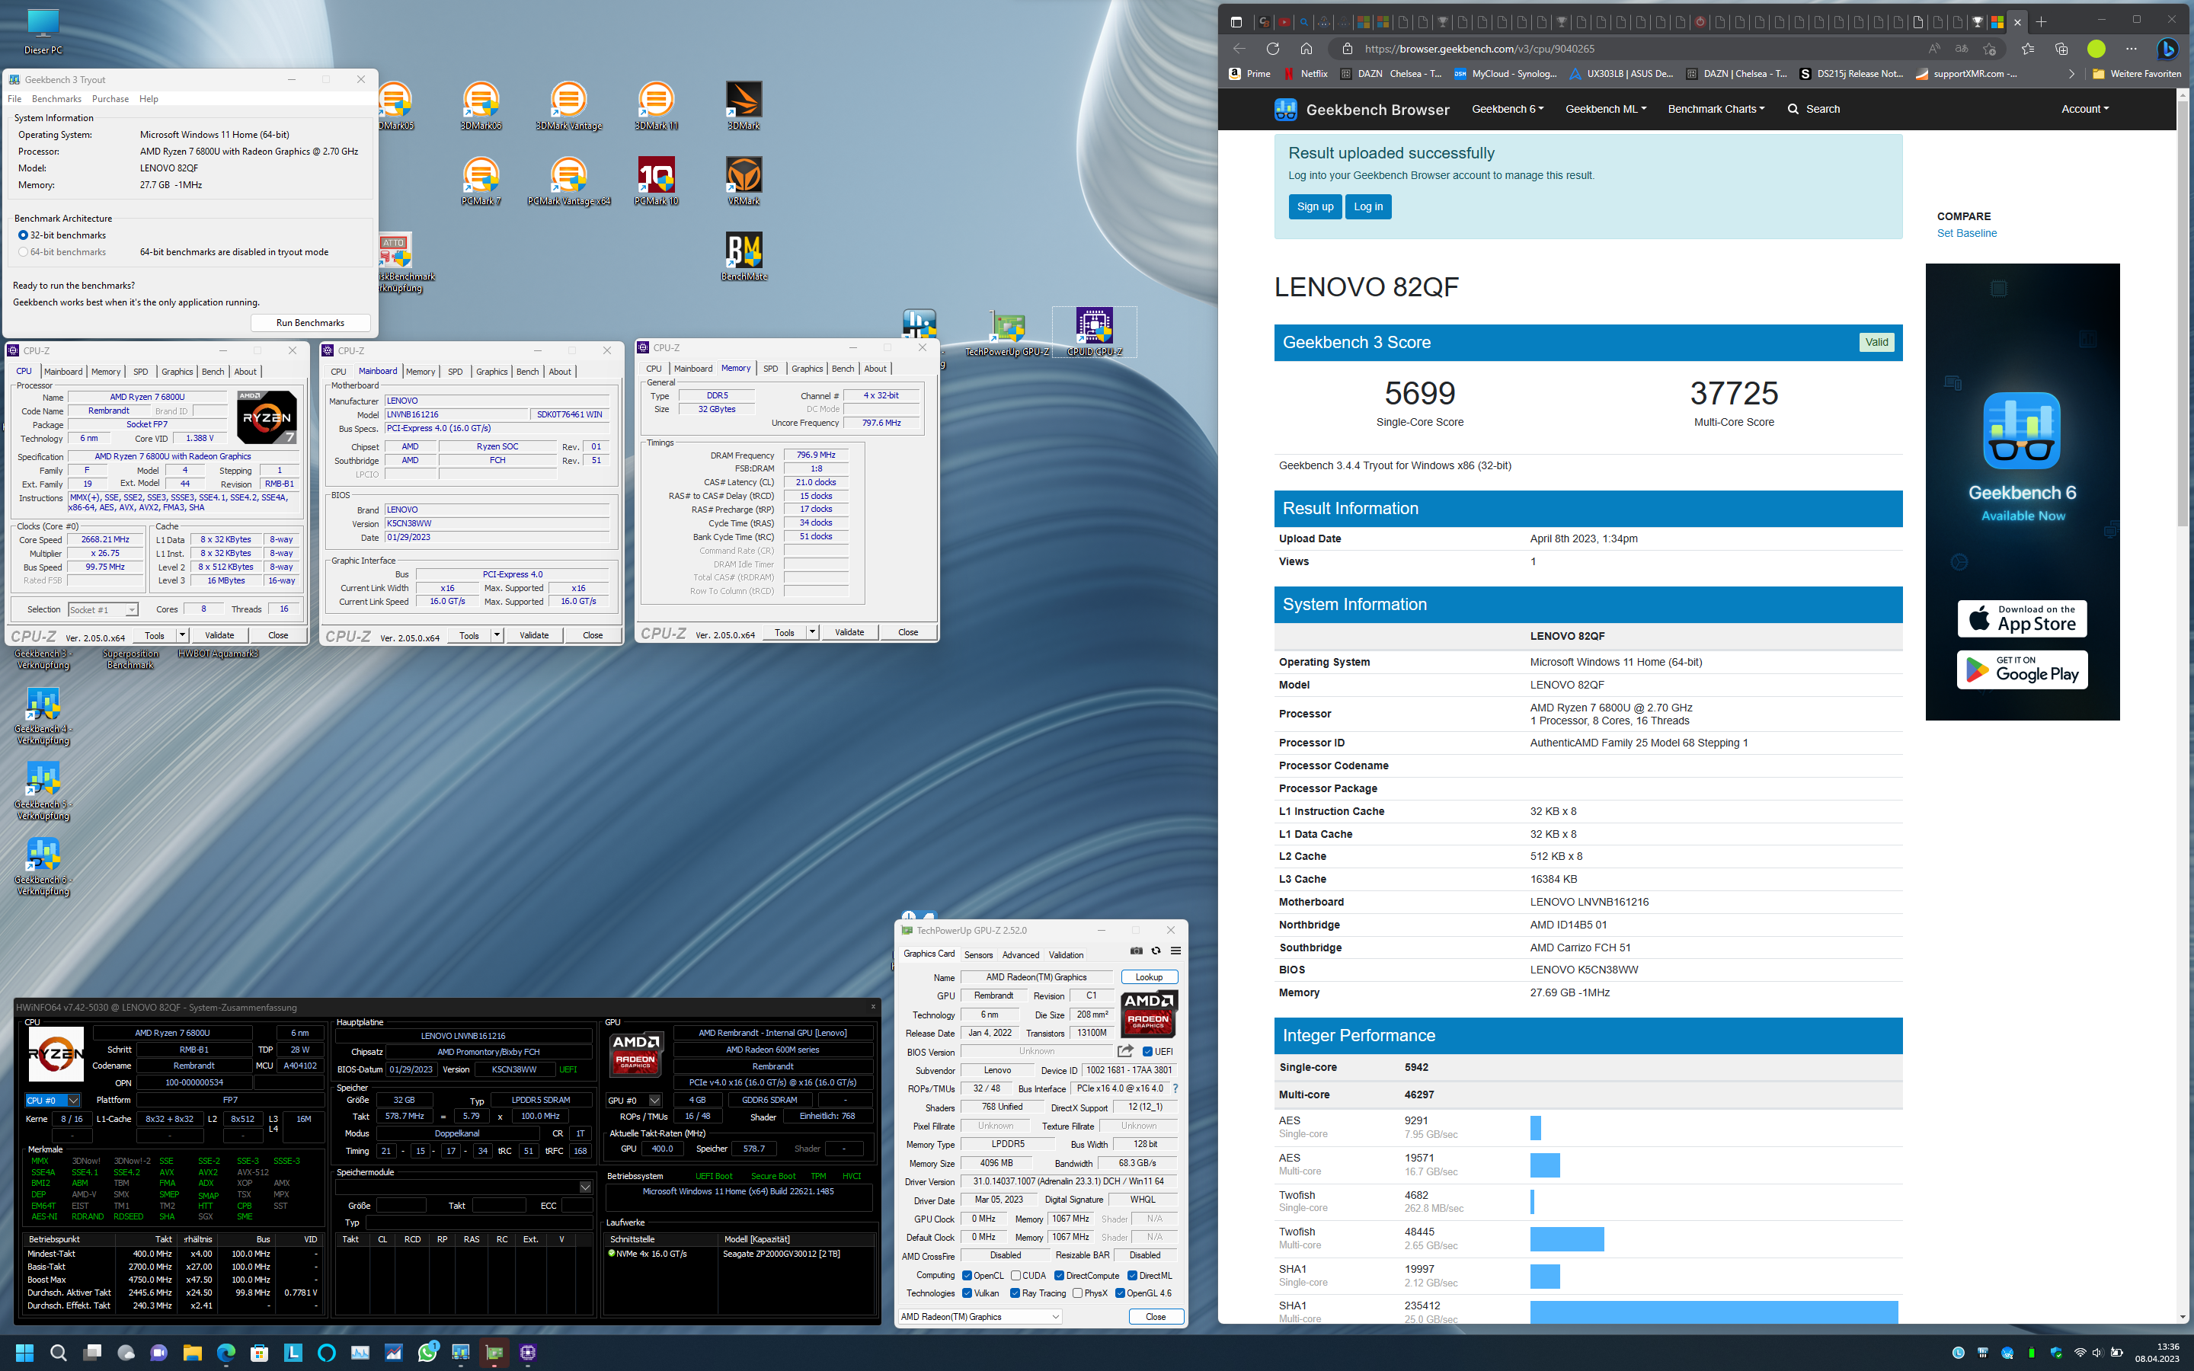Image resolution: width=2194 pixels, height=1371 pixels.
Task: Expand Tools arrow in CPU-Z Memory window
Action: click(812, 633)
